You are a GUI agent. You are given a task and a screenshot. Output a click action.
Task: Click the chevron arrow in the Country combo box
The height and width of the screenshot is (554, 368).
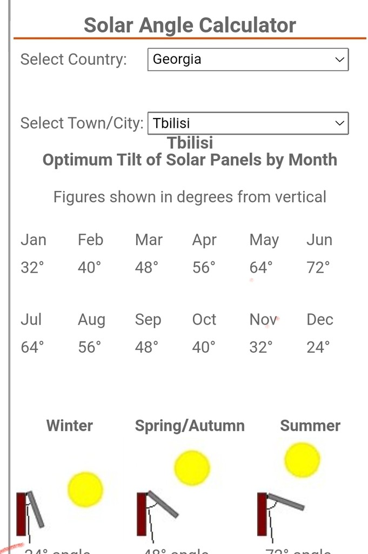click(x=339, y=60)
